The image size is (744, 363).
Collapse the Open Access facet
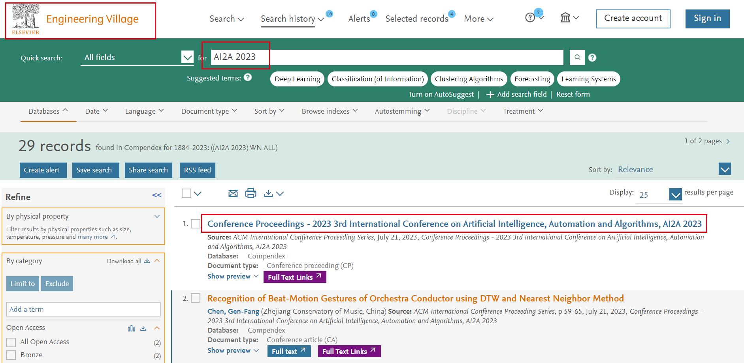click(157, 328)
